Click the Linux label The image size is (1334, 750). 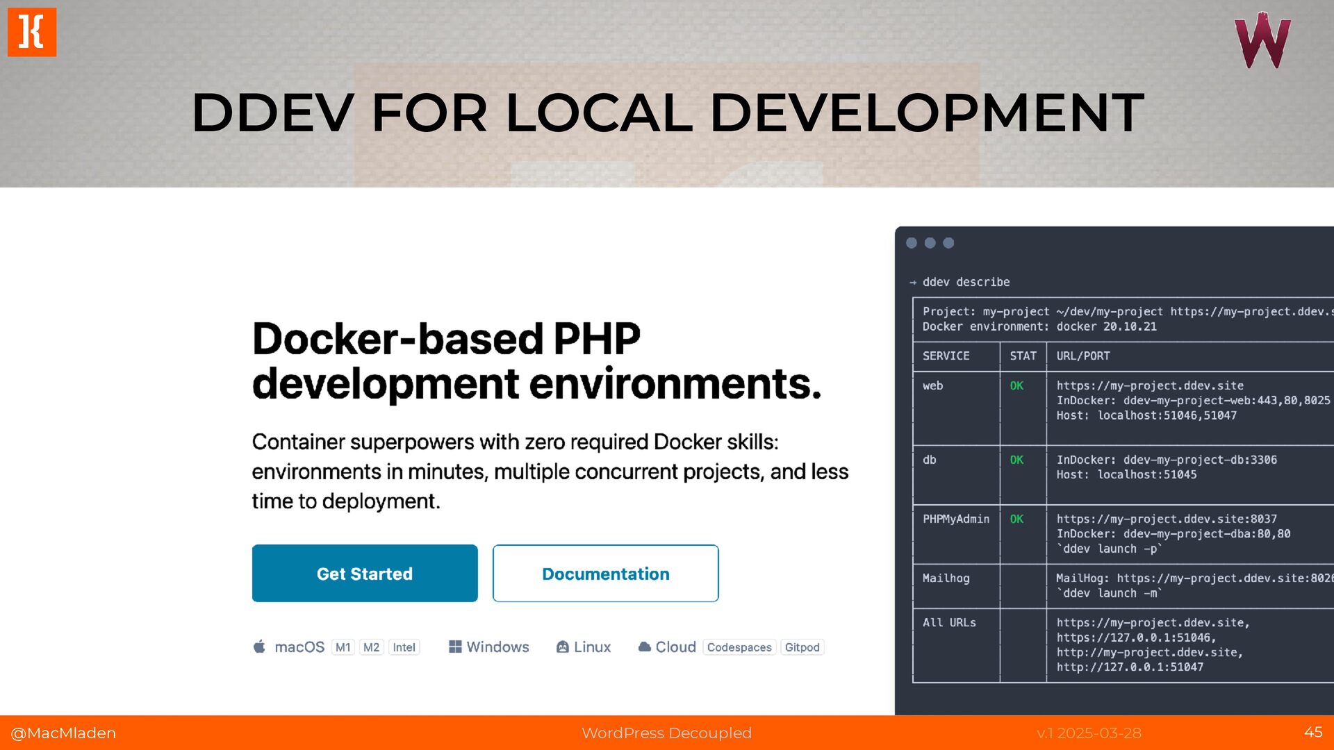pyautogui.click(x=593, y=647)
